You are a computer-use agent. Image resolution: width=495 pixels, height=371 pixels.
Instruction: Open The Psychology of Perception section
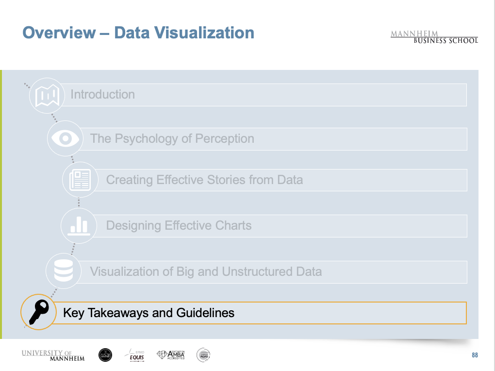point(277,139)
